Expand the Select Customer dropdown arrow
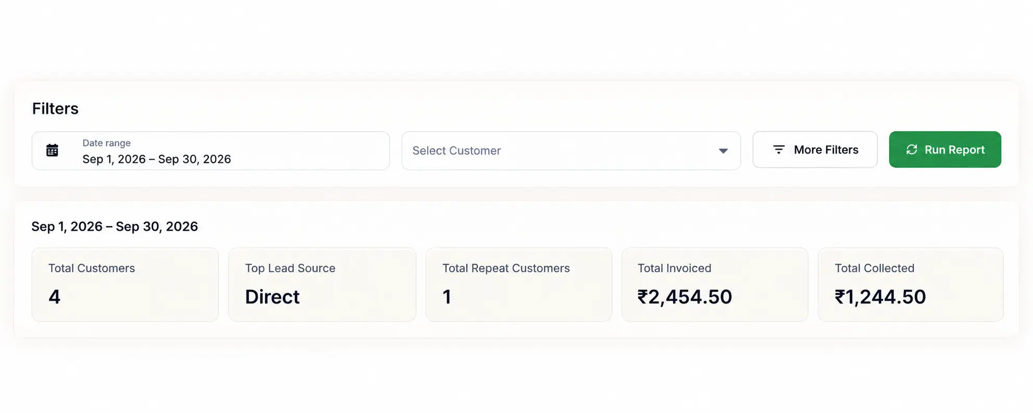Image resolution: width=1033 pixels, height=413 pixels. pos(723,151)
